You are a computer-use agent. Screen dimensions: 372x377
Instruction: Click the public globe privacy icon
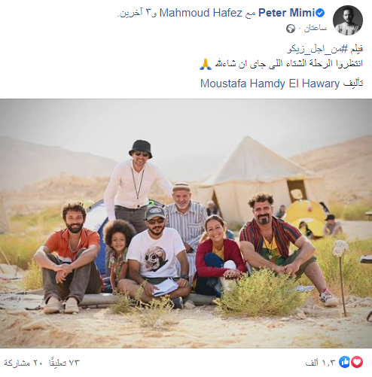291,29
